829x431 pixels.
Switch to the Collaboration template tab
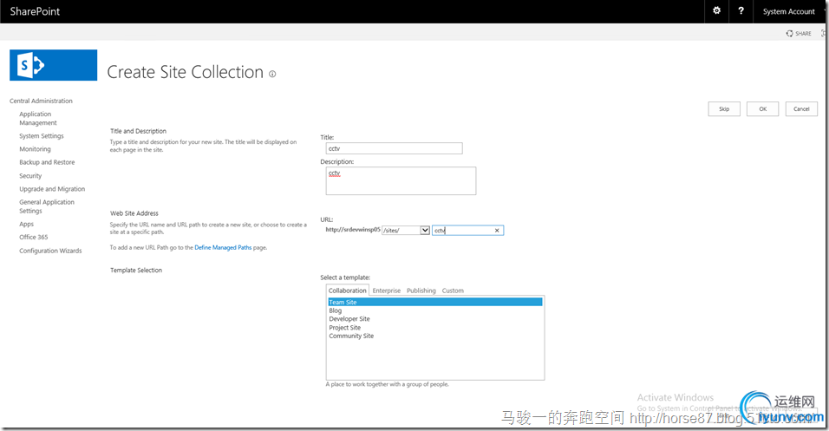click(x=348, y=291)
